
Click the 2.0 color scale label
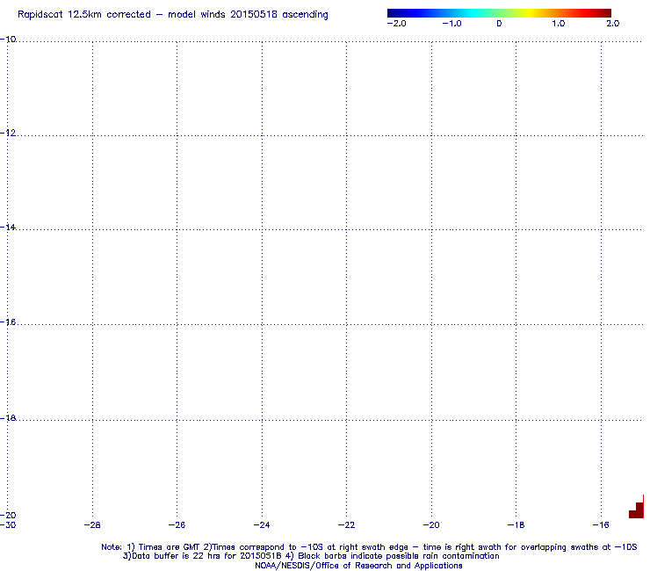[x=613, y=24]
